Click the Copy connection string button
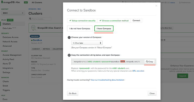 (x=150, y=62)
